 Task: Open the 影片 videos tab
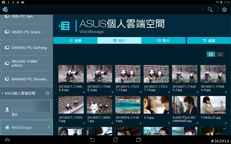[x=164, y=40]
